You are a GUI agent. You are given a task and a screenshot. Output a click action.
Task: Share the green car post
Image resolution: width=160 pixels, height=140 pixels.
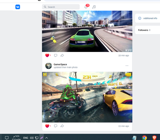[62, 55]
